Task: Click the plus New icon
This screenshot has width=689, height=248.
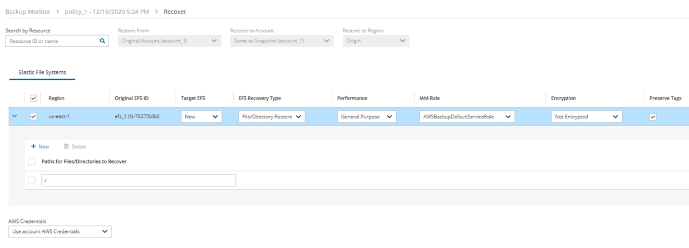Action: [x=34, y=146]
